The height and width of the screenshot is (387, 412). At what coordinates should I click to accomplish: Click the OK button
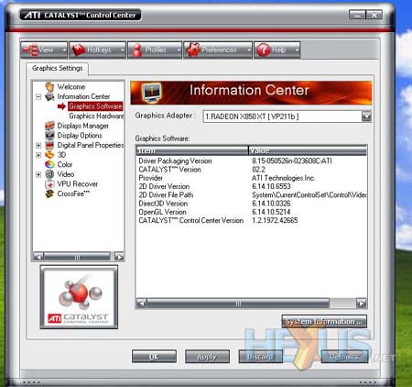click(154, 357)
